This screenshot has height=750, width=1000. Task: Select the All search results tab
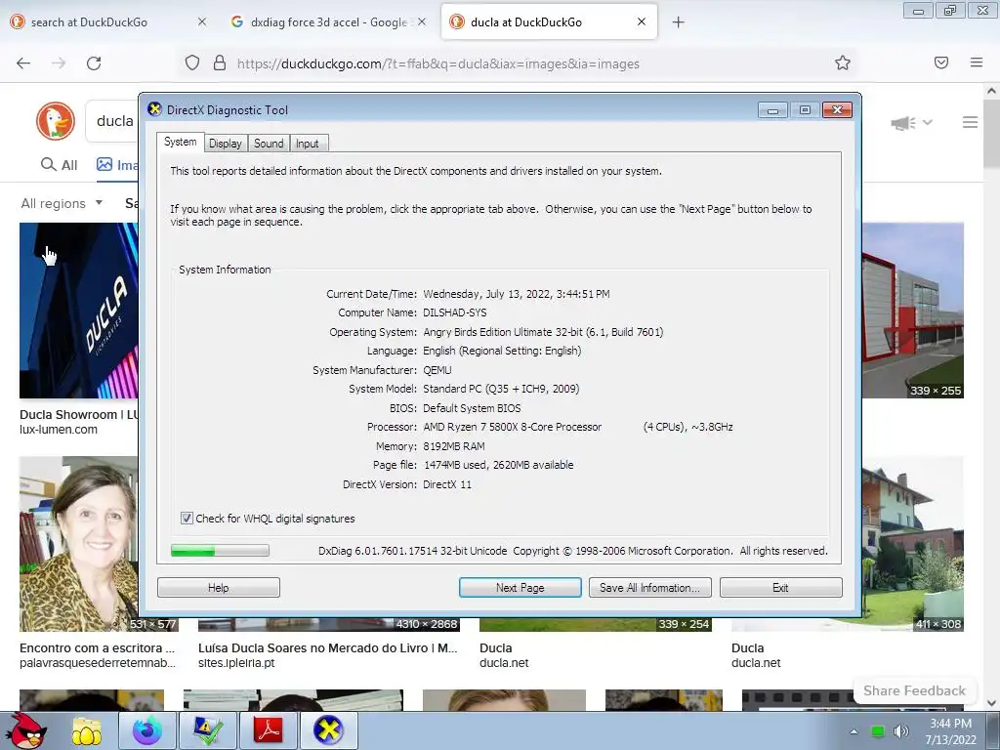tap(59, 165)
